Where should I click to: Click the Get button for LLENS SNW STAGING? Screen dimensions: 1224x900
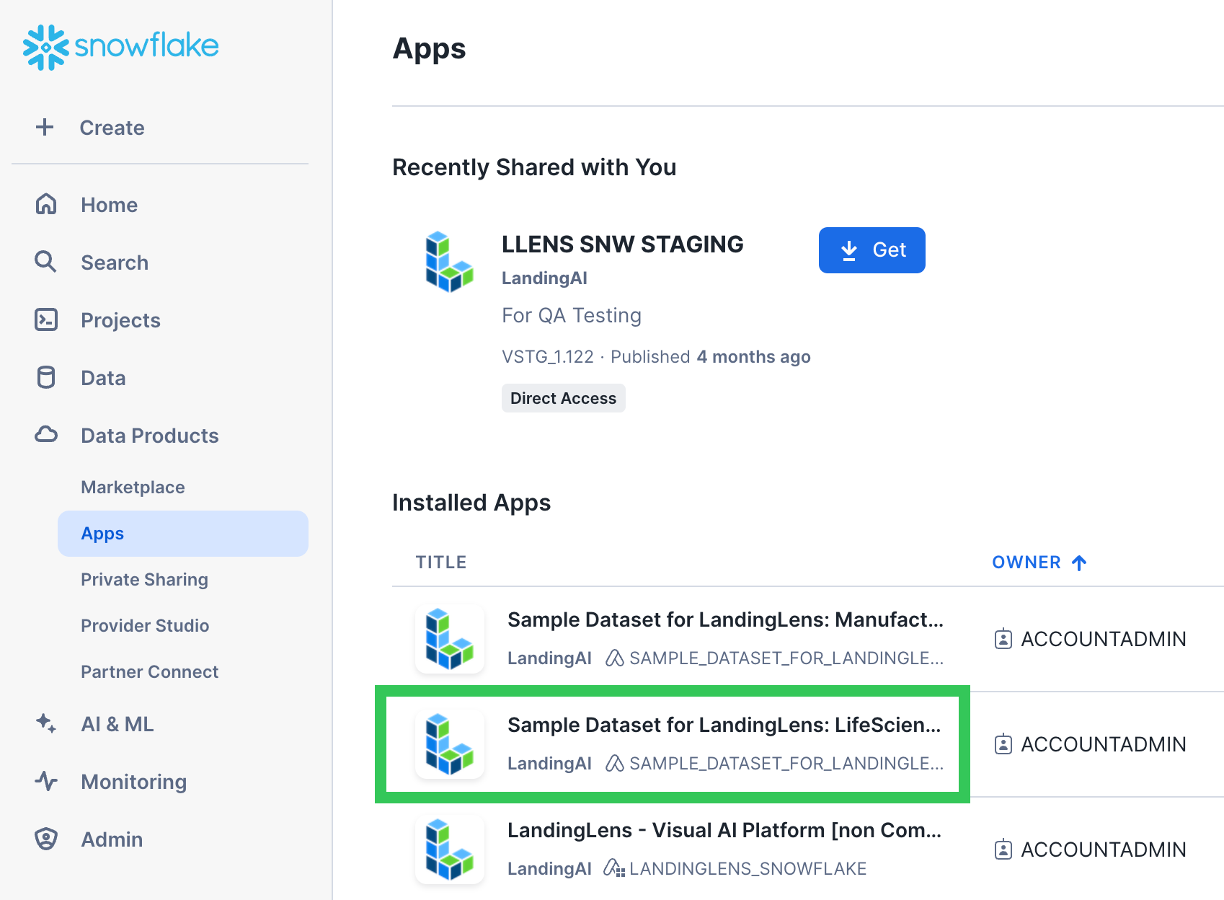(872, 250)
